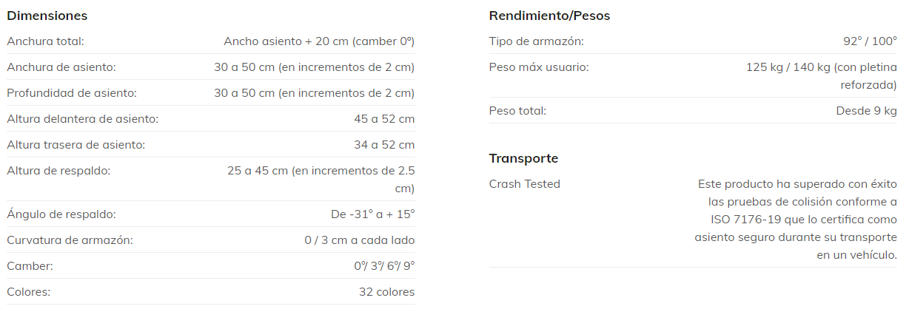Image resolution: width=909 pixels, height=312 pixels.
Task: Click the Peso total label
Action: point(517,111)
